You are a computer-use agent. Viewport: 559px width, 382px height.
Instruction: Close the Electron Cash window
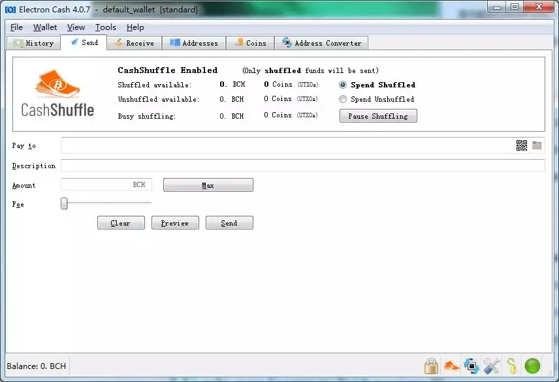tap(539, 7)
